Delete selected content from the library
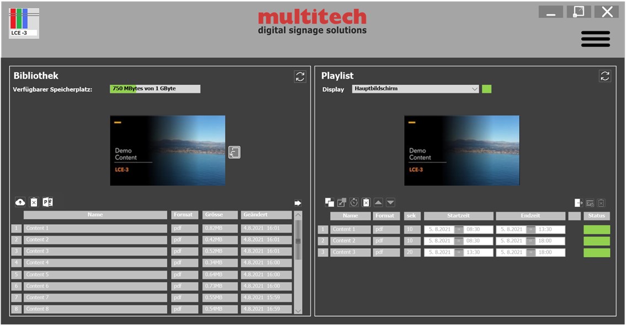This screenshot has height=326, width=626. point(34,202)
